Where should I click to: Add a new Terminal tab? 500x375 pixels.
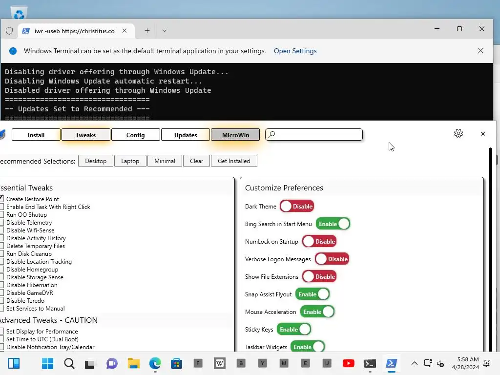(147, 31)
